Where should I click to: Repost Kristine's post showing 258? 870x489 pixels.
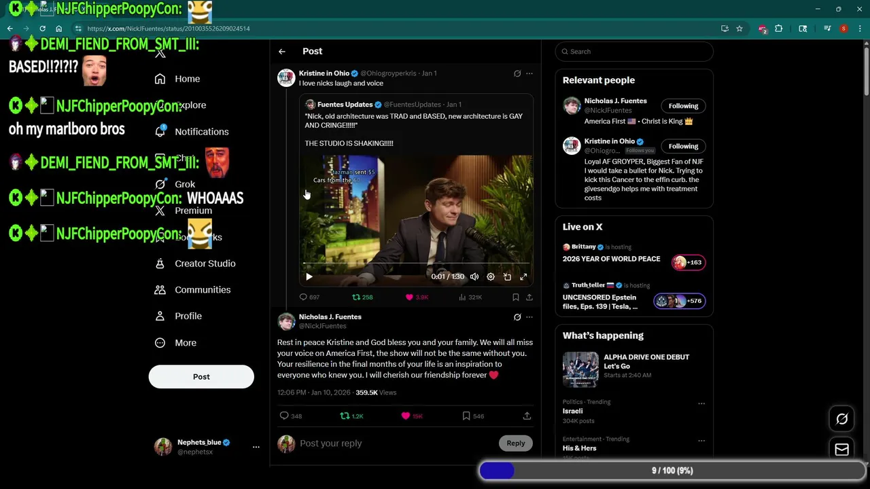[x=362, y=297]
